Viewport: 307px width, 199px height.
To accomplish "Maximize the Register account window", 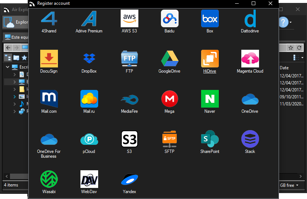I will pyautogui.click(x=253, y=3).
